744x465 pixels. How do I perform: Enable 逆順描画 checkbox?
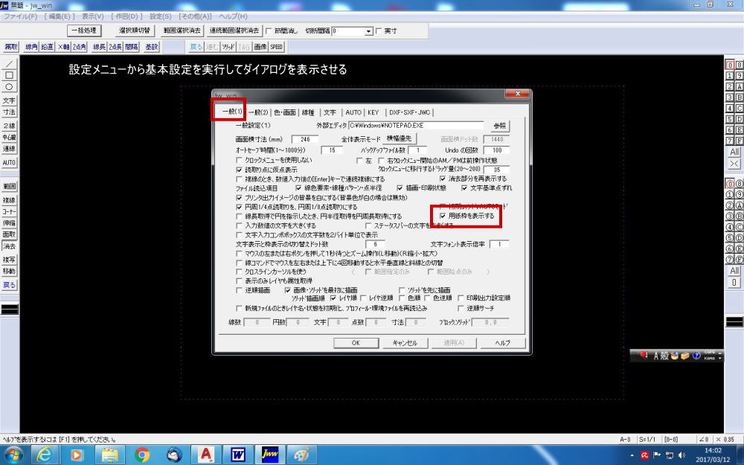point(239,290)
